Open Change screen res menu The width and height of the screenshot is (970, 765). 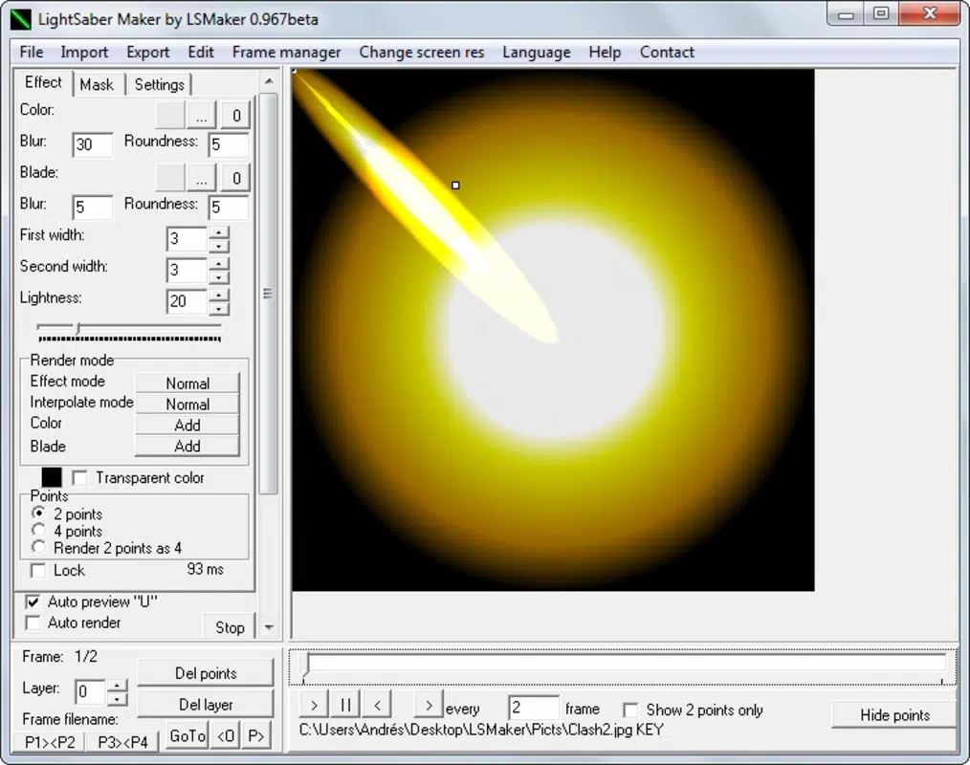[x=421, y=52]
